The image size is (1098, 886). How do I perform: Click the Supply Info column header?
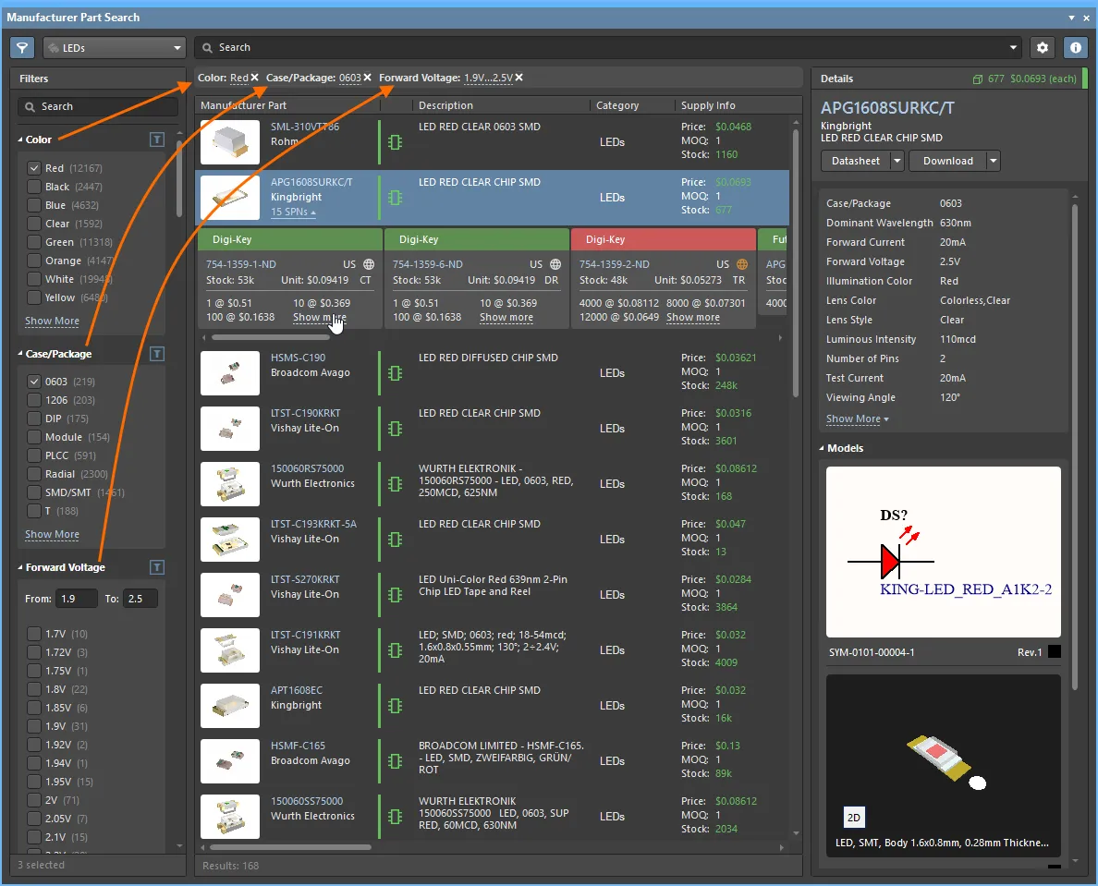coord(708,105)
